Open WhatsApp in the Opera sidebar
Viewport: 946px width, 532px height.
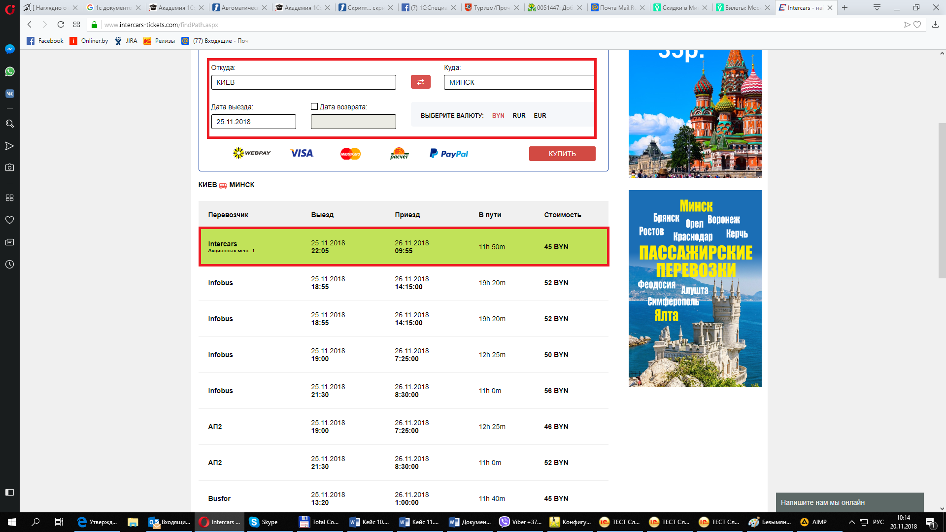tap(9, 71)
